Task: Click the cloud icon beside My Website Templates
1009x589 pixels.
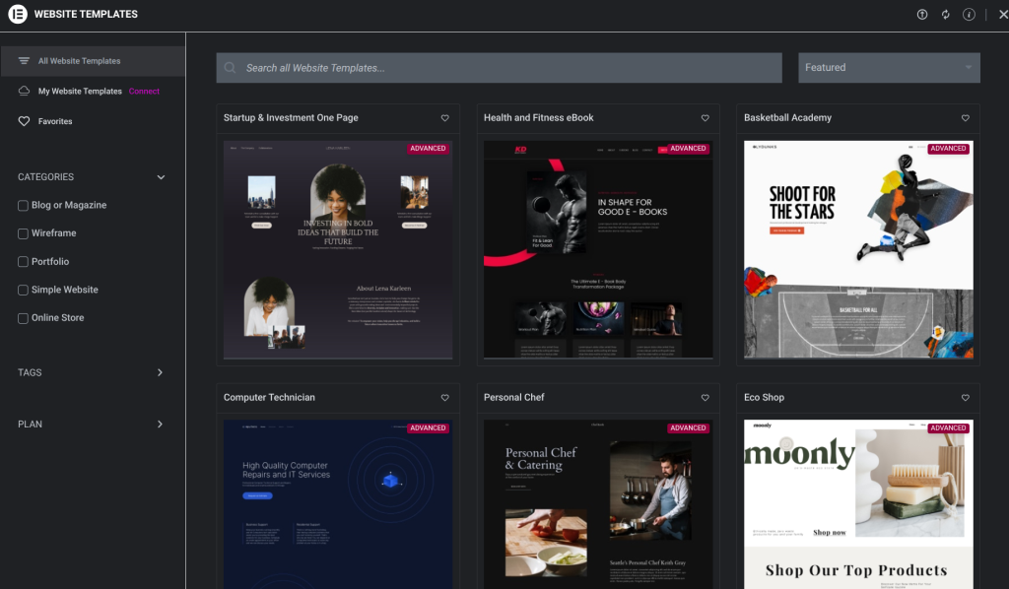Action: click(x=24, y=91)
